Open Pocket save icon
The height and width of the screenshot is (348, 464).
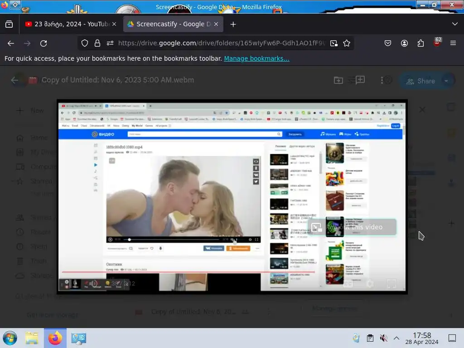[x=388, y=43]
